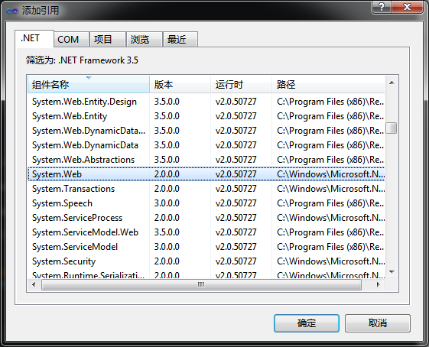
Task: Click the help question mark button
Action: 382,7
